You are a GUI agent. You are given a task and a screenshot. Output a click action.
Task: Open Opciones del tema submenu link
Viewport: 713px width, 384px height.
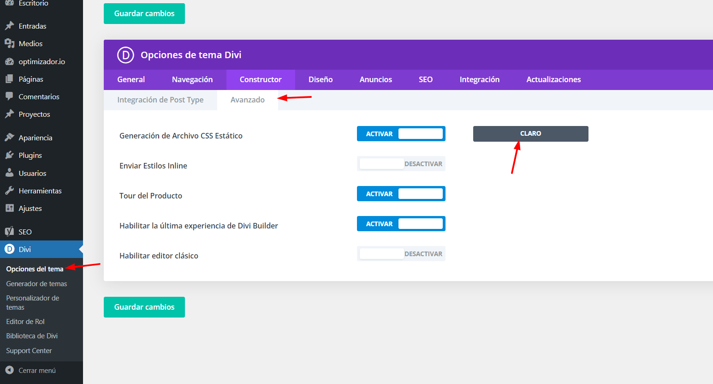click(35, 269)
